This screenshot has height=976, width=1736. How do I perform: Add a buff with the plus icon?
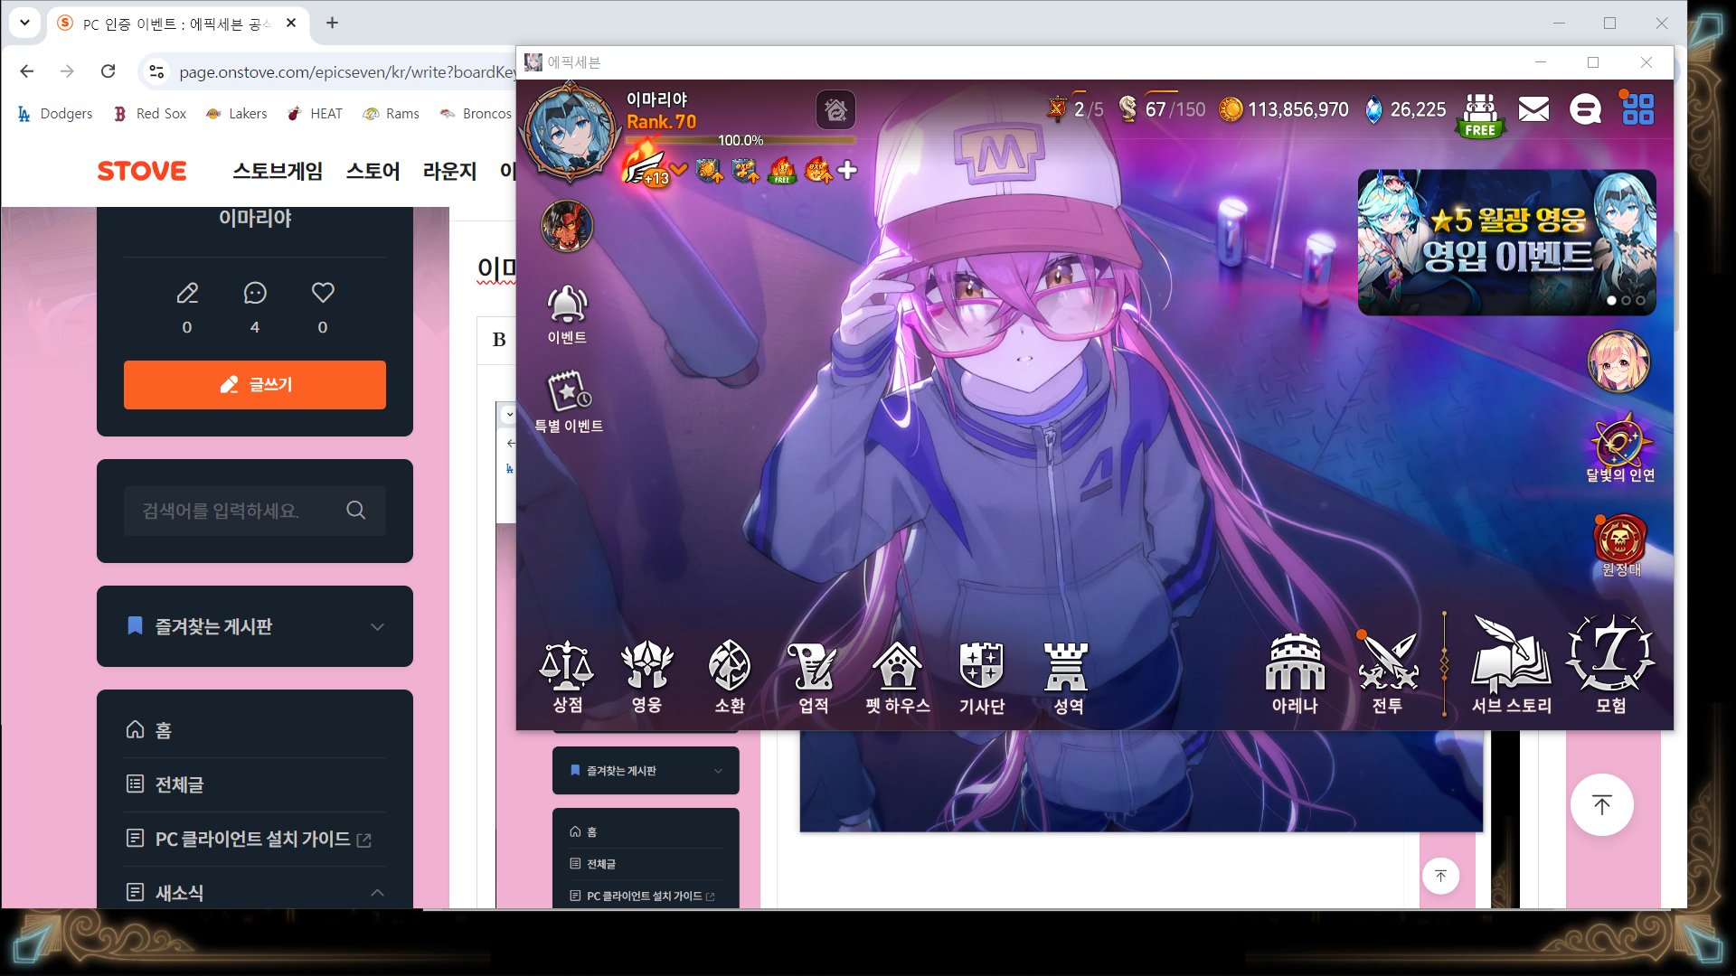[x=847, y=170]
